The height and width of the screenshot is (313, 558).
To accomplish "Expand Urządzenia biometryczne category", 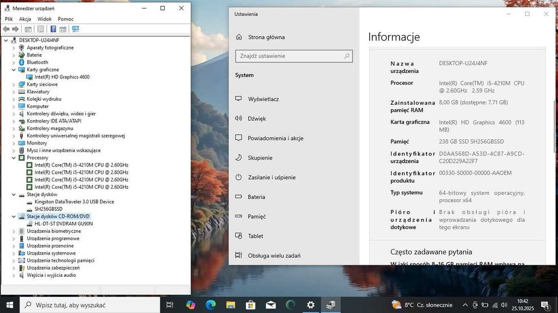I will (13, 231).
